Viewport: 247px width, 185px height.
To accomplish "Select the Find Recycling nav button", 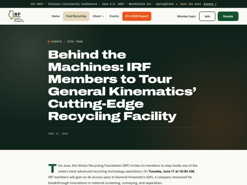I will point(76,16).
